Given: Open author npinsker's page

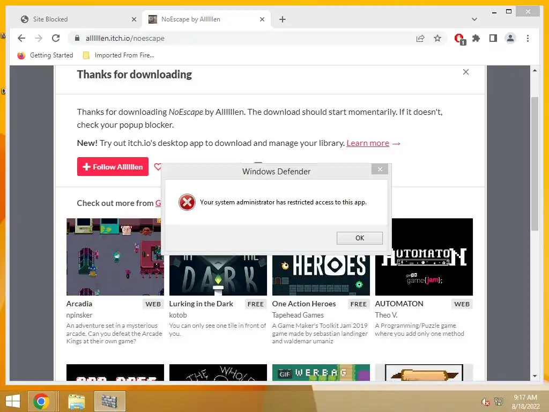Looking at the screenshot, I should coord(79,315).
